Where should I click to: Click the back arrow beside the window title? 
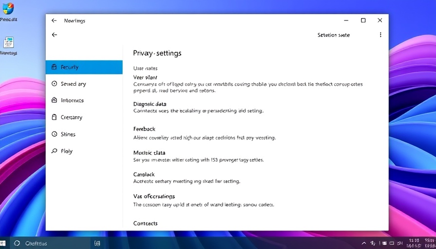(x=54, y=20)
